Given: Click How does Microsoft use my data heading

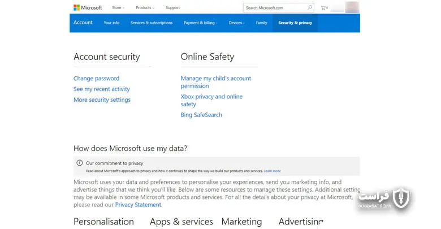Looking at the screenshot, I should (x=130, y=148).
